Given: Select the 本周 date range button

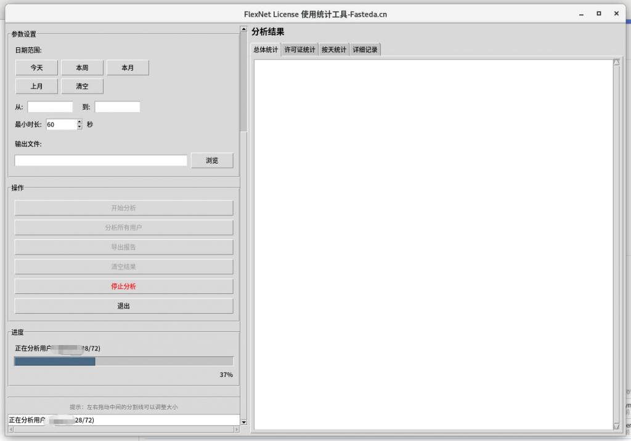Looking at the screenshot, I should pyautogui.click(x=82, y=68).
